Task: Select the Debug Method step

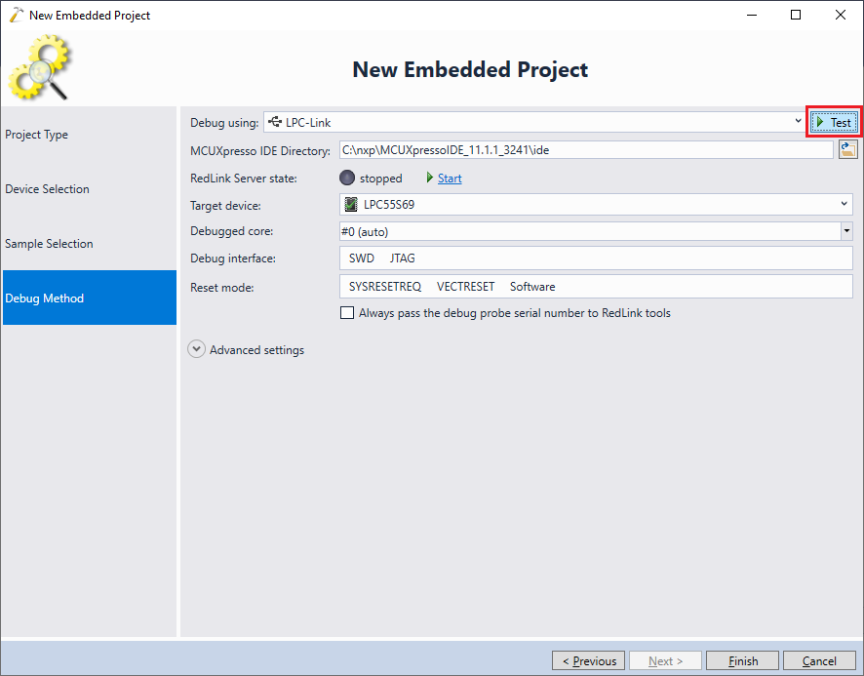Action: pos(90,298)
